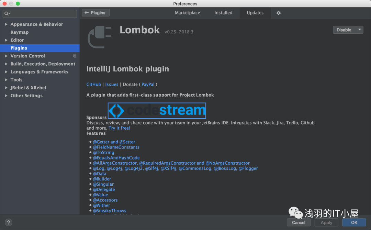Open the @Singular feature link

click(103, 184)
